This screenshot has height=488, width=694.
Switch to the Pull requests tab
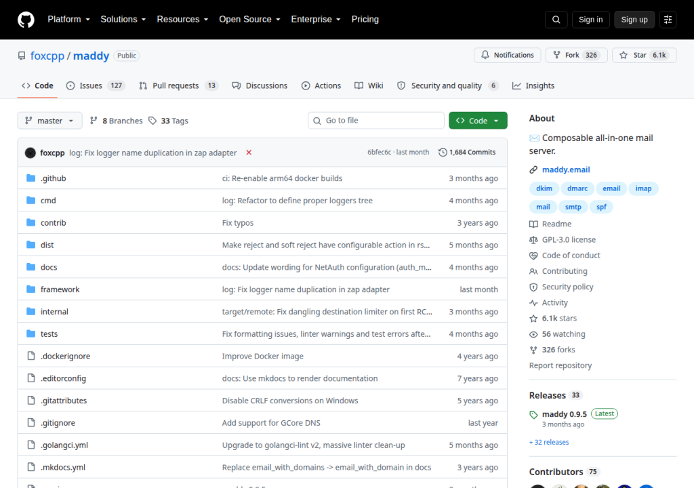pos(179,85)
